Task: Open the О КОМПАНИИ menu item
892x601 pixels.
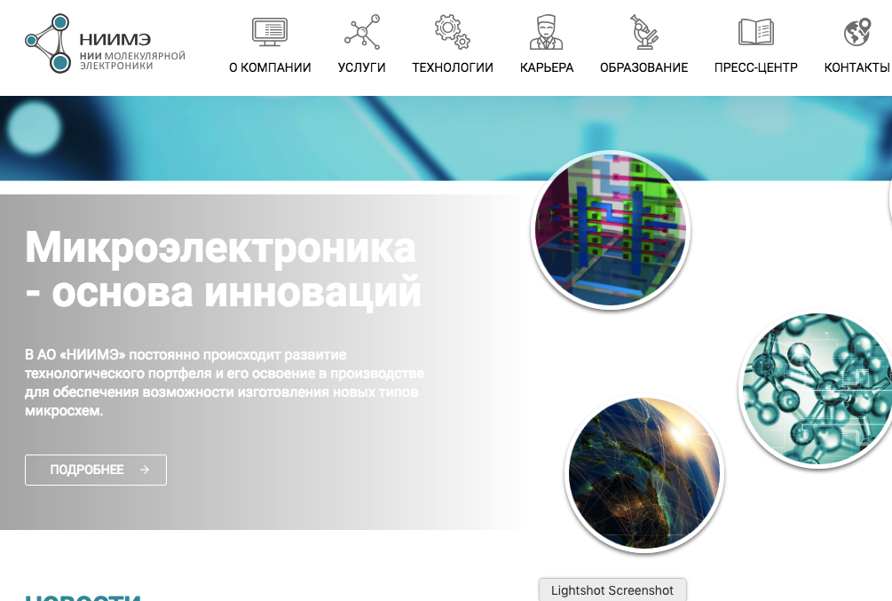Action: 269,67
